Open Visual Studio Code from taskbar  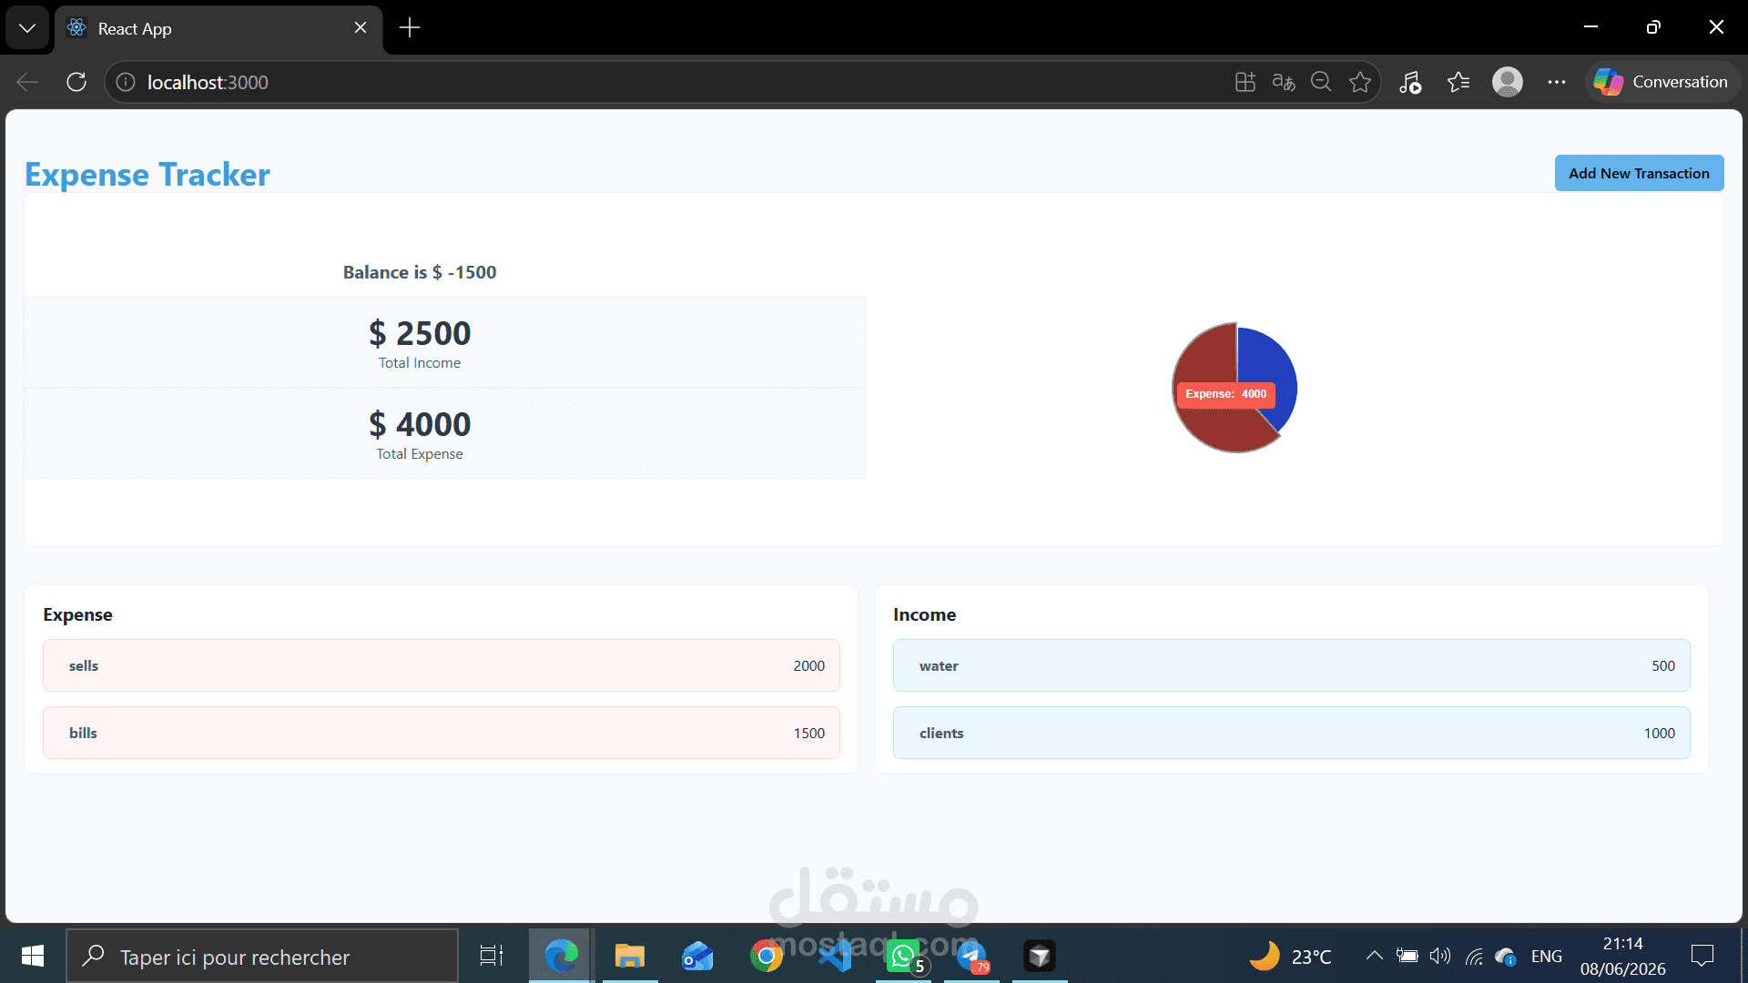pos(835,956)
